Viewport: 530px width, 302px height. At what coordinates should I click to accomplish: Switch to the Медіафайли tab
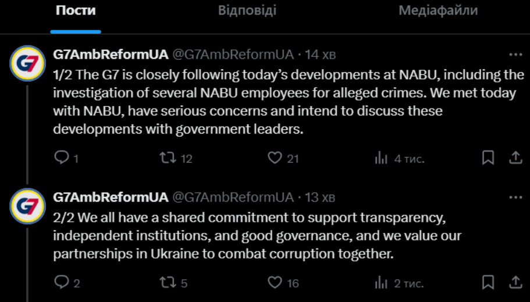pos(438,10)
